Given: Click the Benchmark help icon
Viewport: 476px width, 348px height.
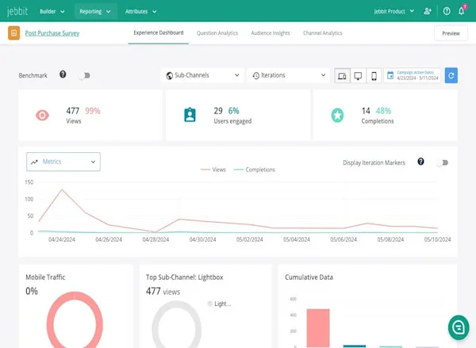Looking at the screenshot, I should 63,75.
